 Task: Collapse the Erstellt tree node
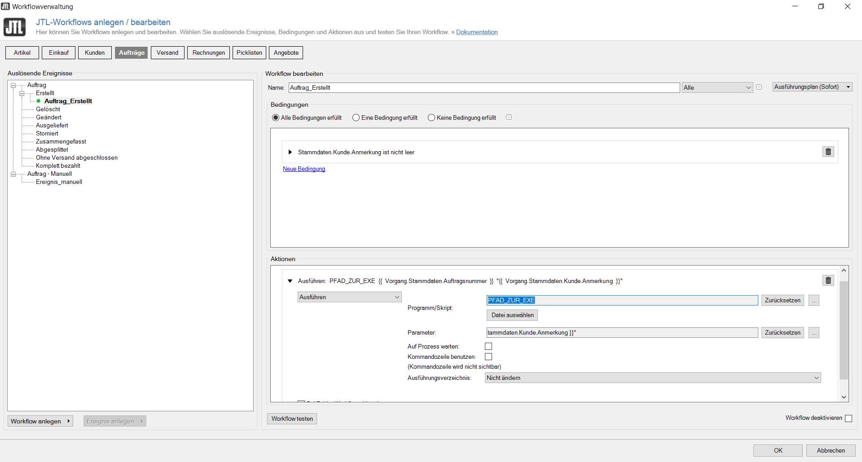(22, 93)
